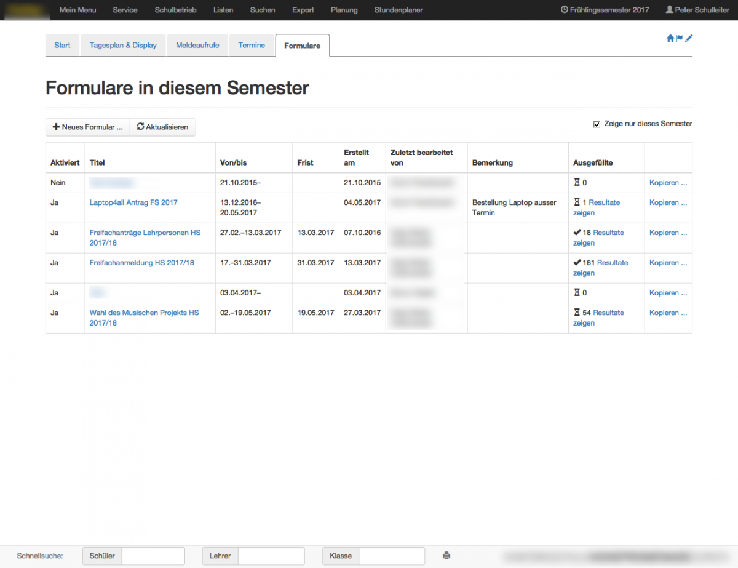Click checkmark icon in Freifachanmeldung row
738x568 pixels.
pyautogui.click(x=577, y=263)
